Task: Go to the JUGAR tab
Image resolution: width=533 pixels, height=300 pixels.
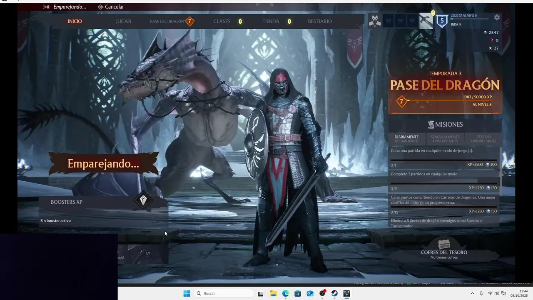Action: pos(124,21)
